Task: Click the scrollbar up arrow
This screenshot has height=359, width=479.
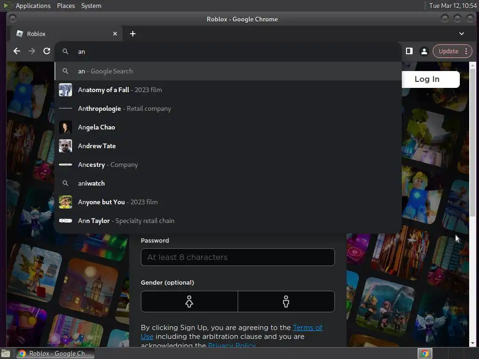Action: tap(472, 65)
